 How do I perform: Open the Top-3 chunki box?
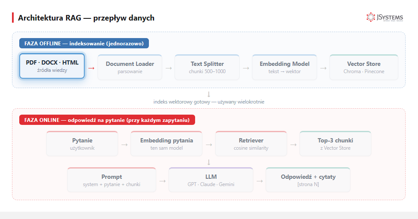click(x=335, y=144)
